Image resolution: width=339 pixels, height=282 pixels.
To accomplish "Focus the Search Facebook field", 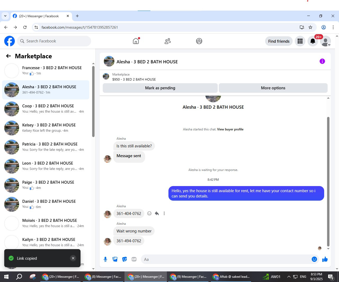I will point(54,41).
